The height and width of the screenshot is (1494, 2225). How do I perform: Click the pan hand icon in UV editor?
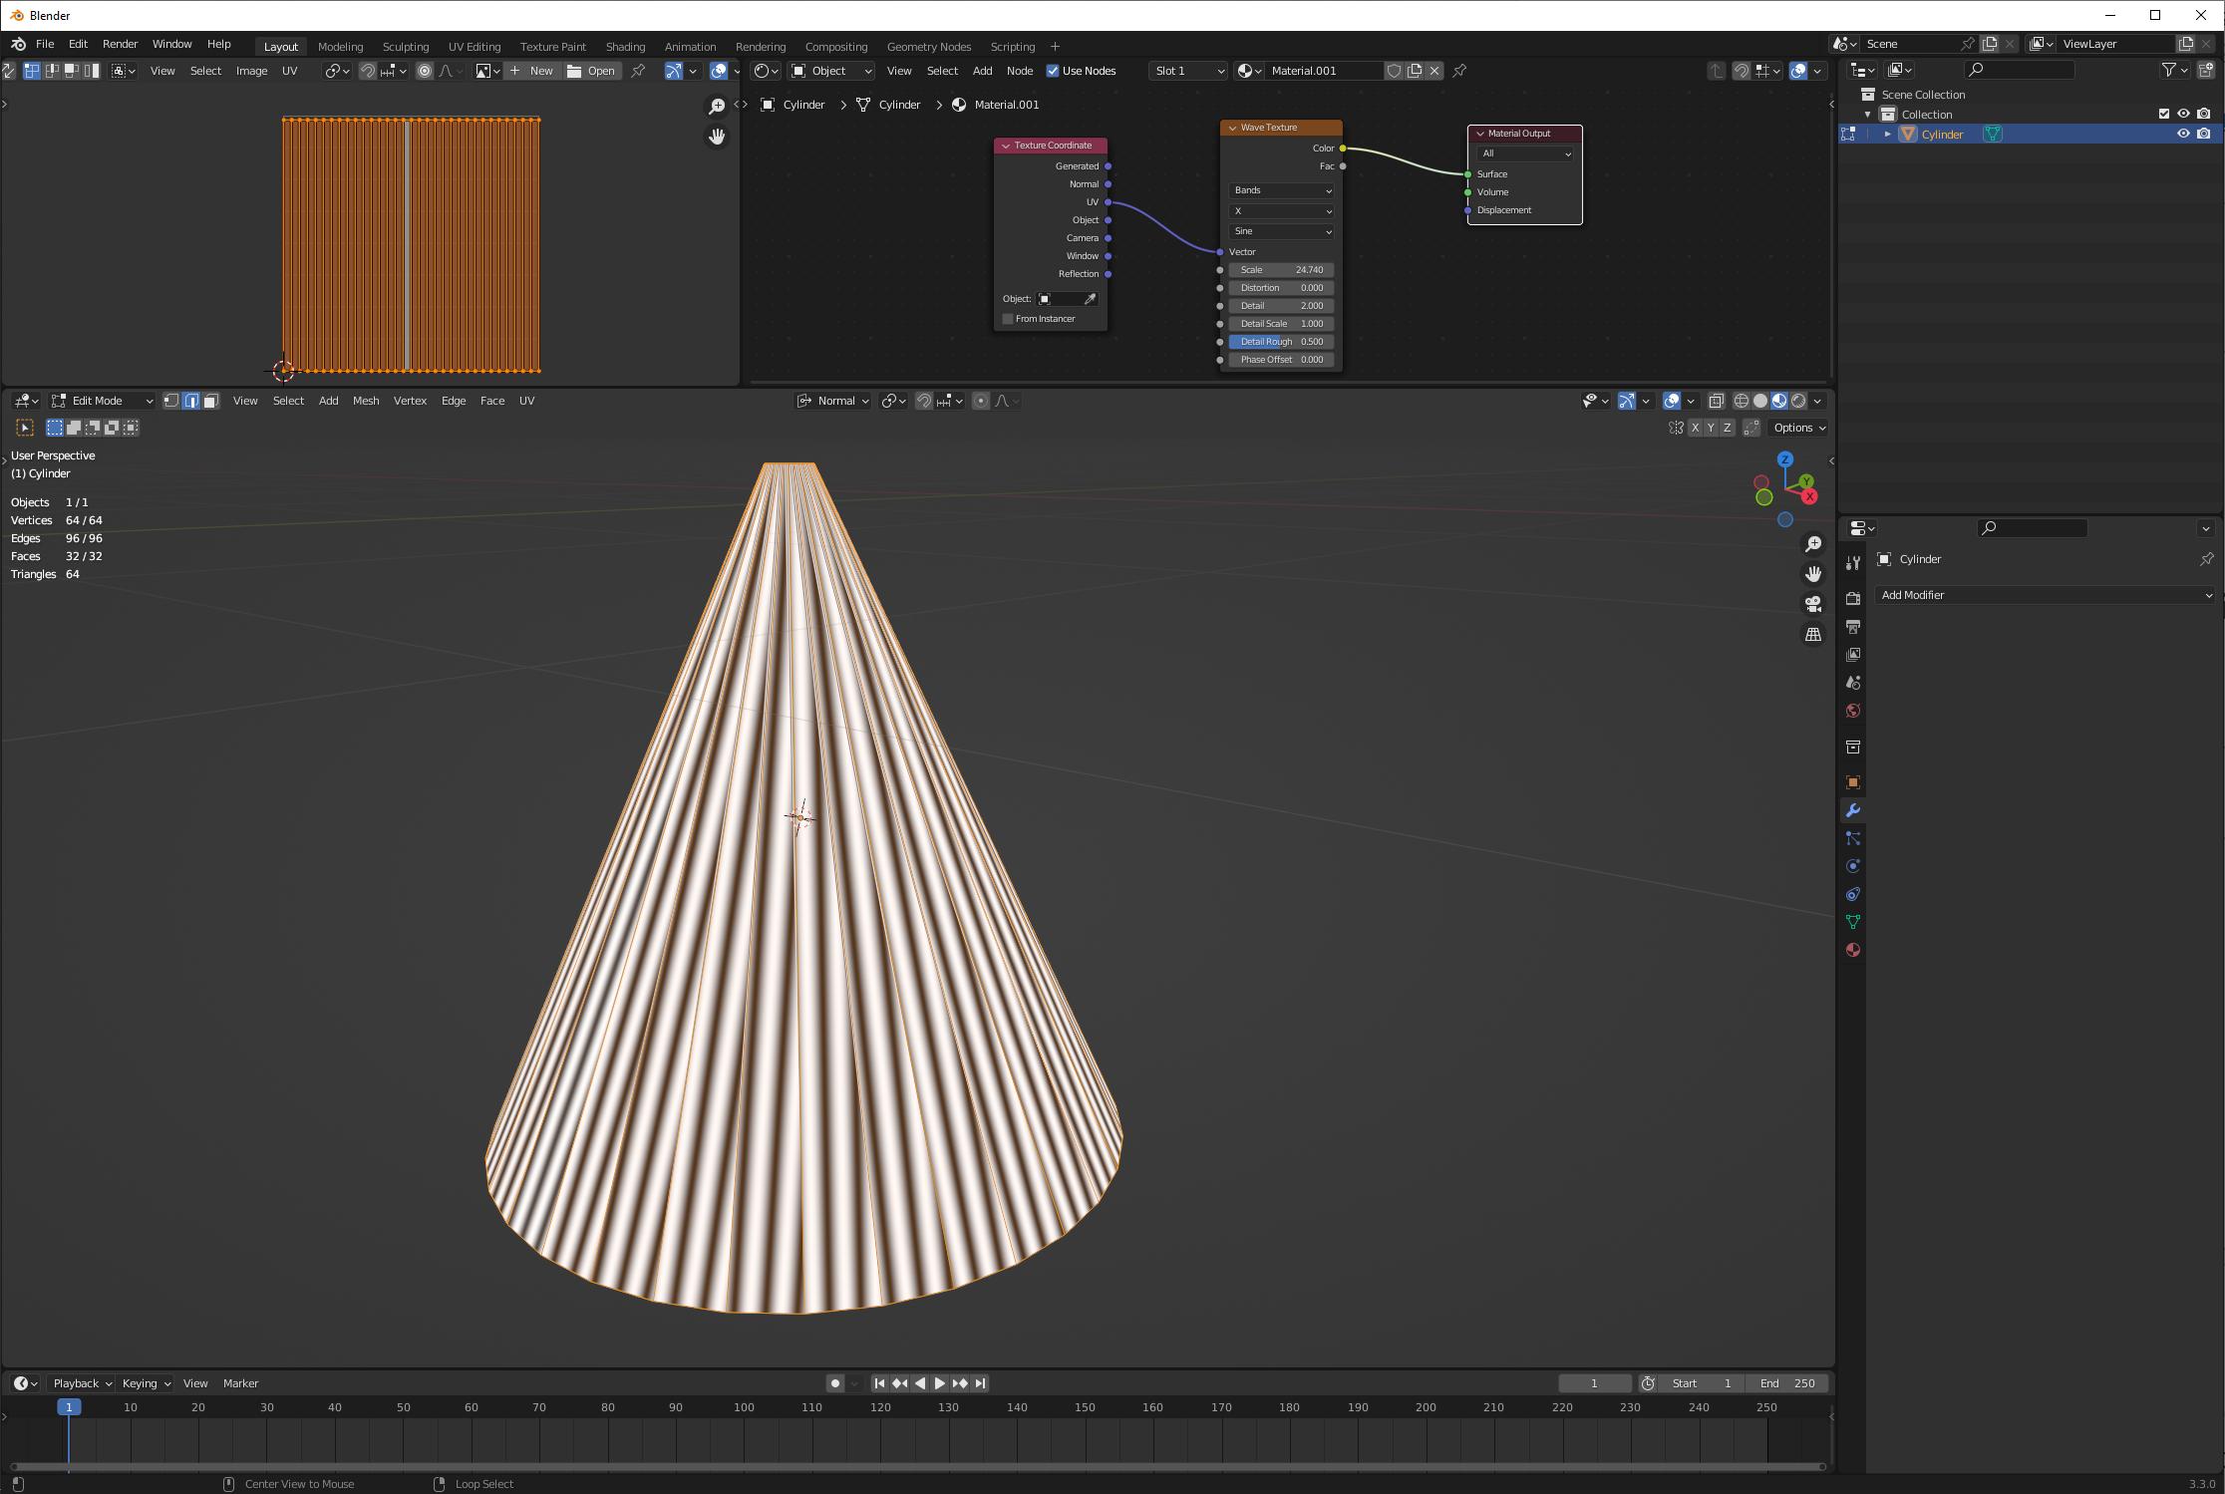click(717, 137)
